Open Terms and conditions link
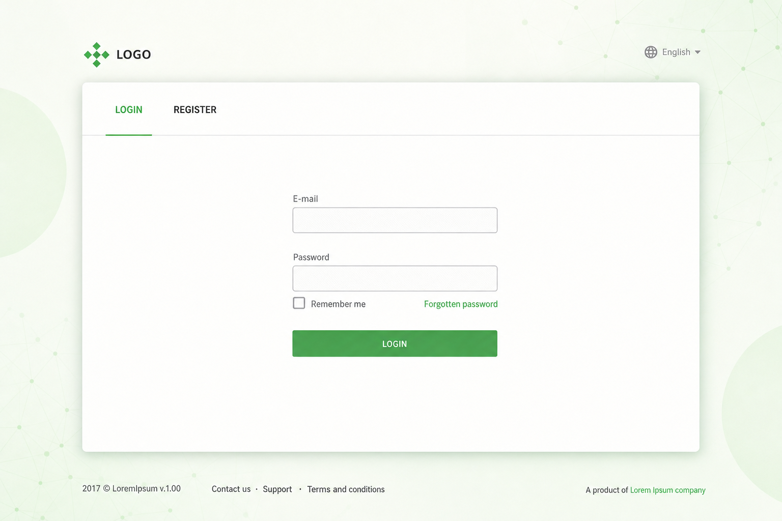Viewport: 782px width, 521px height. tap(346, 489)
